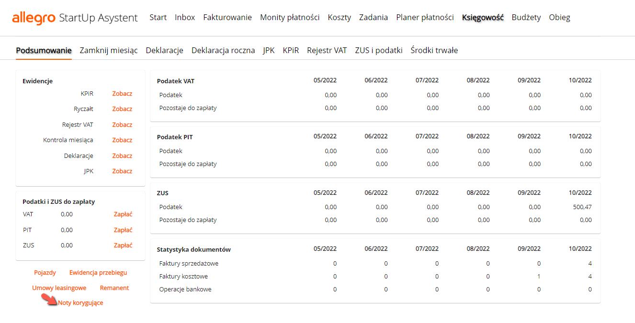
Task: Click Faktury kosztowe value 1 for 09/2022
Action: pos(539,276)
